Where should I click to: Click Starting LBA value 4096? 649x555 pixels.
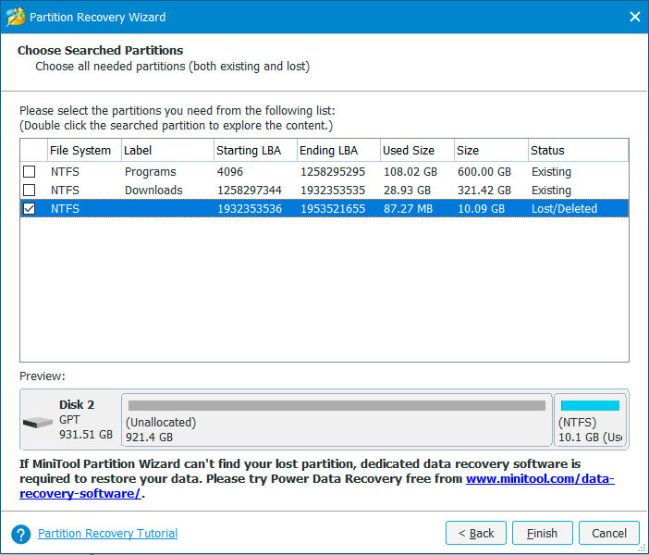pos(230,171)
